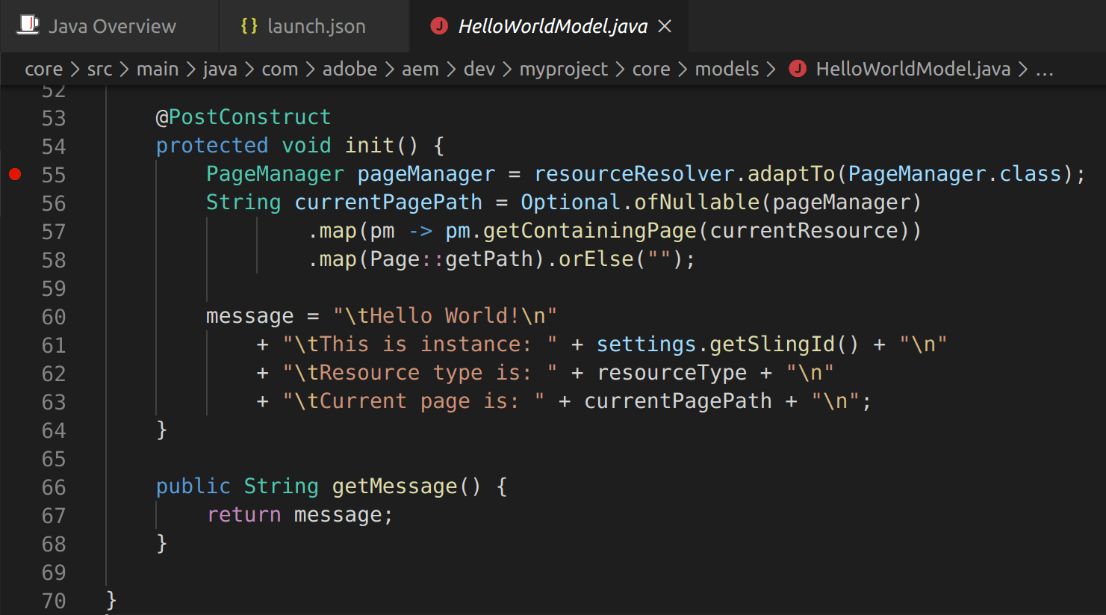Click the Java file icon in breadcrumb

(798, 69)
